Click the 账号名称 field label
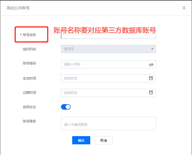The height and width of the screenshot is (155, 192). click(x=29, y=35)
